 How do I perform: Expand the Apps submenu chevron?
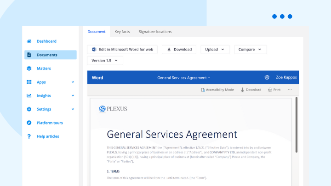click(73, 82)
